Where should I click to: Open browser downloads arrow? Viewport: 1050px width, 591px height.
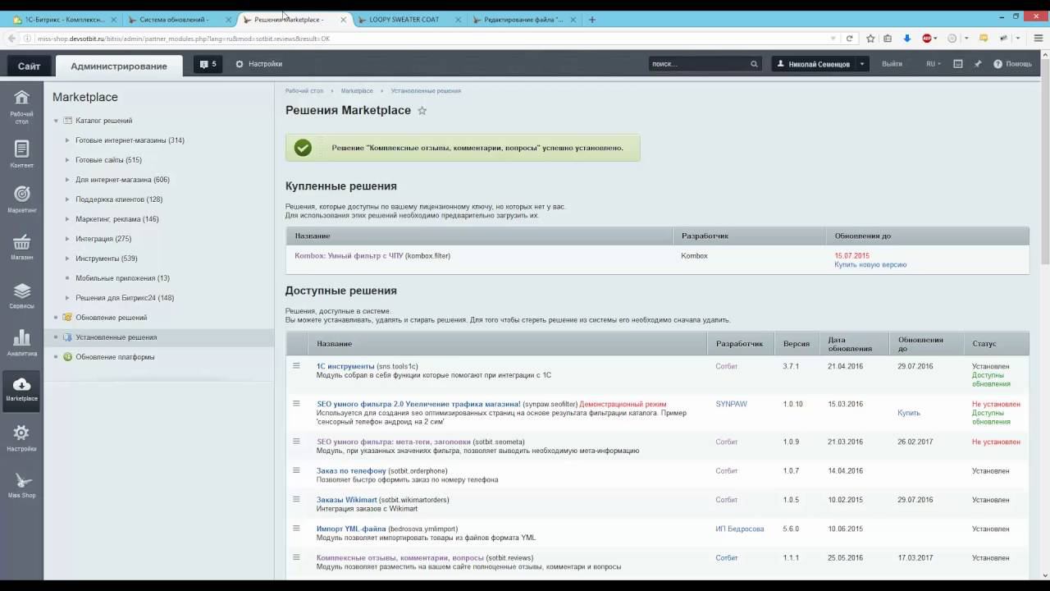click(x=906, y=39)
